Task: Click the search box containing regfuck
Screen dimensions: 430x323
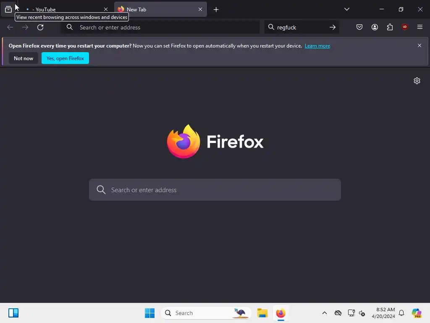Action: coord(302,27)
